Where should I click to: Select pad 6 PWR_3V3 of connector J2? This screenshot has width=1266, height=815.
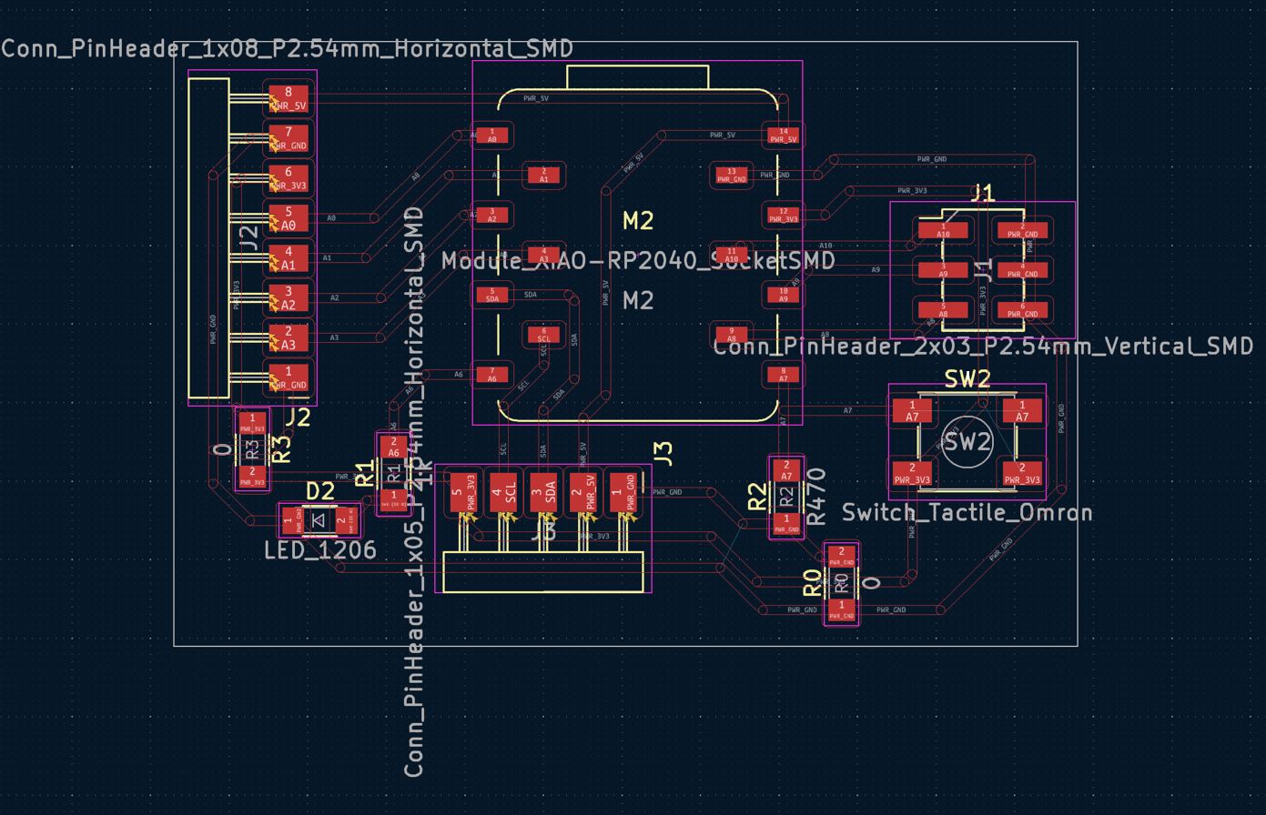coord(289,178)
